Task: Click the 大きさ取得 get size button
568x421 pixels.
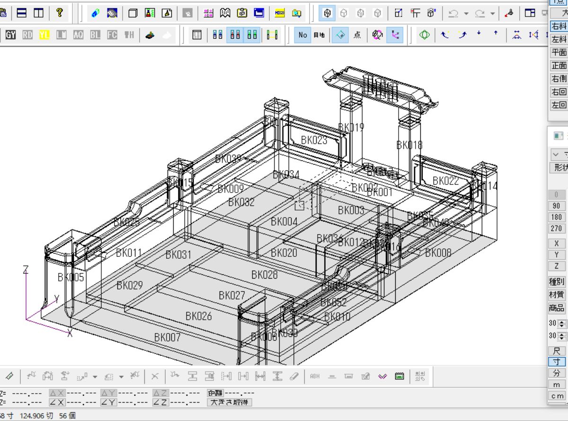Action: pos(229,403)
